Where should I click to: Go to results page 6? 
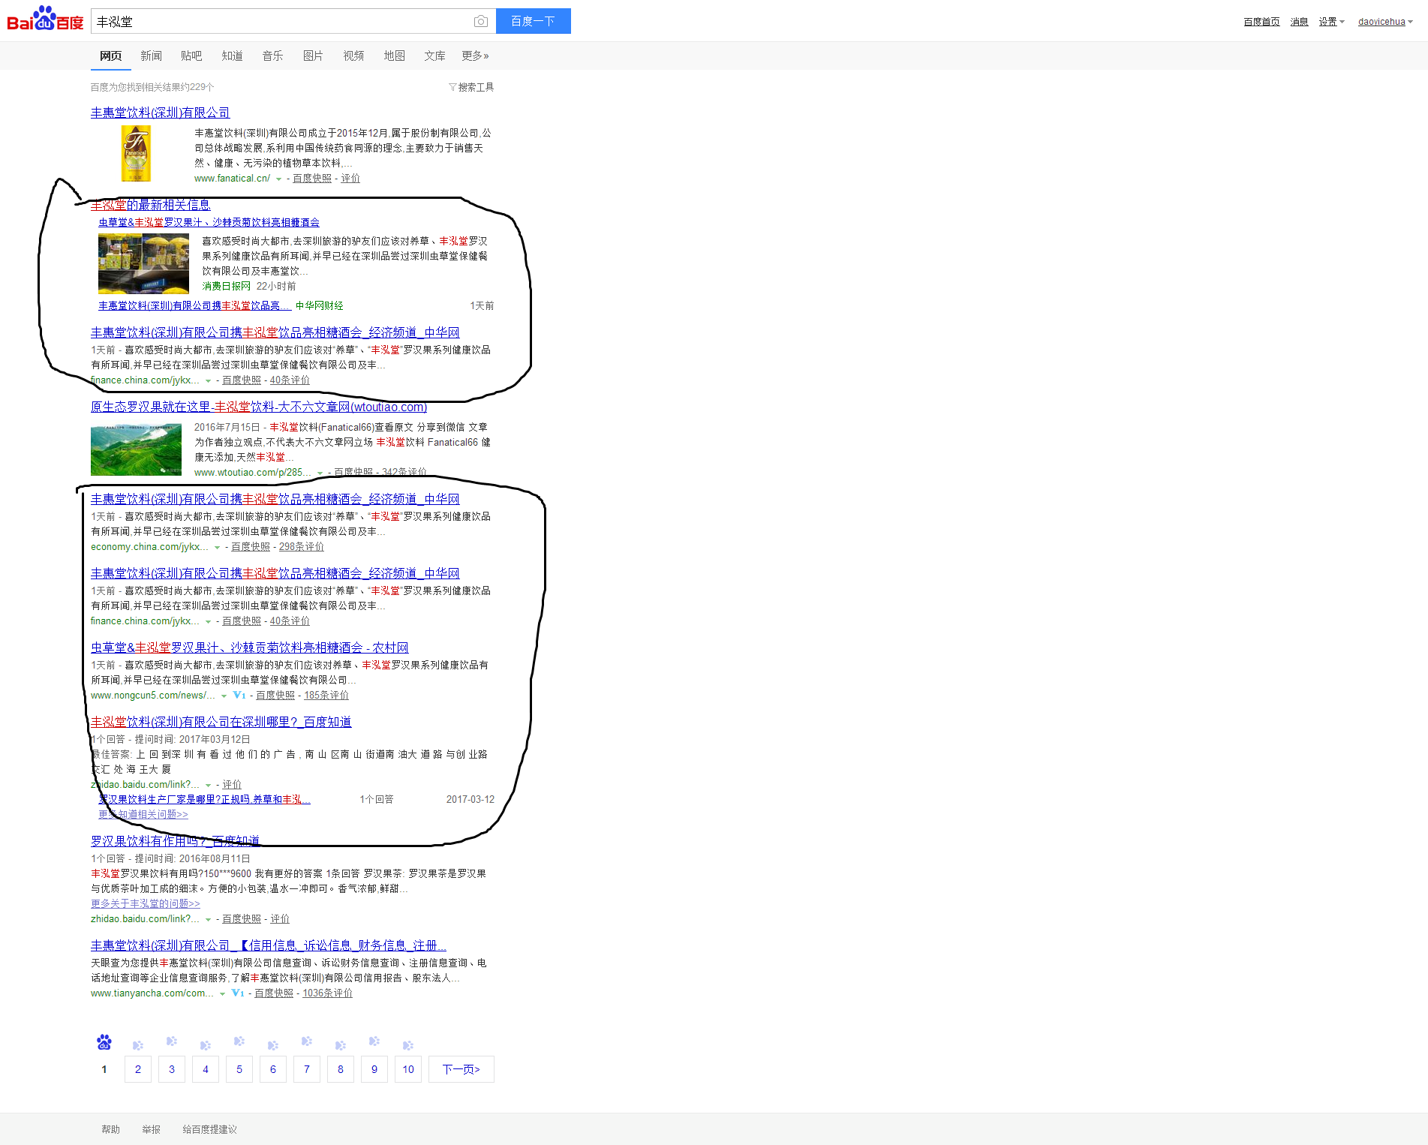(273, 1069)
